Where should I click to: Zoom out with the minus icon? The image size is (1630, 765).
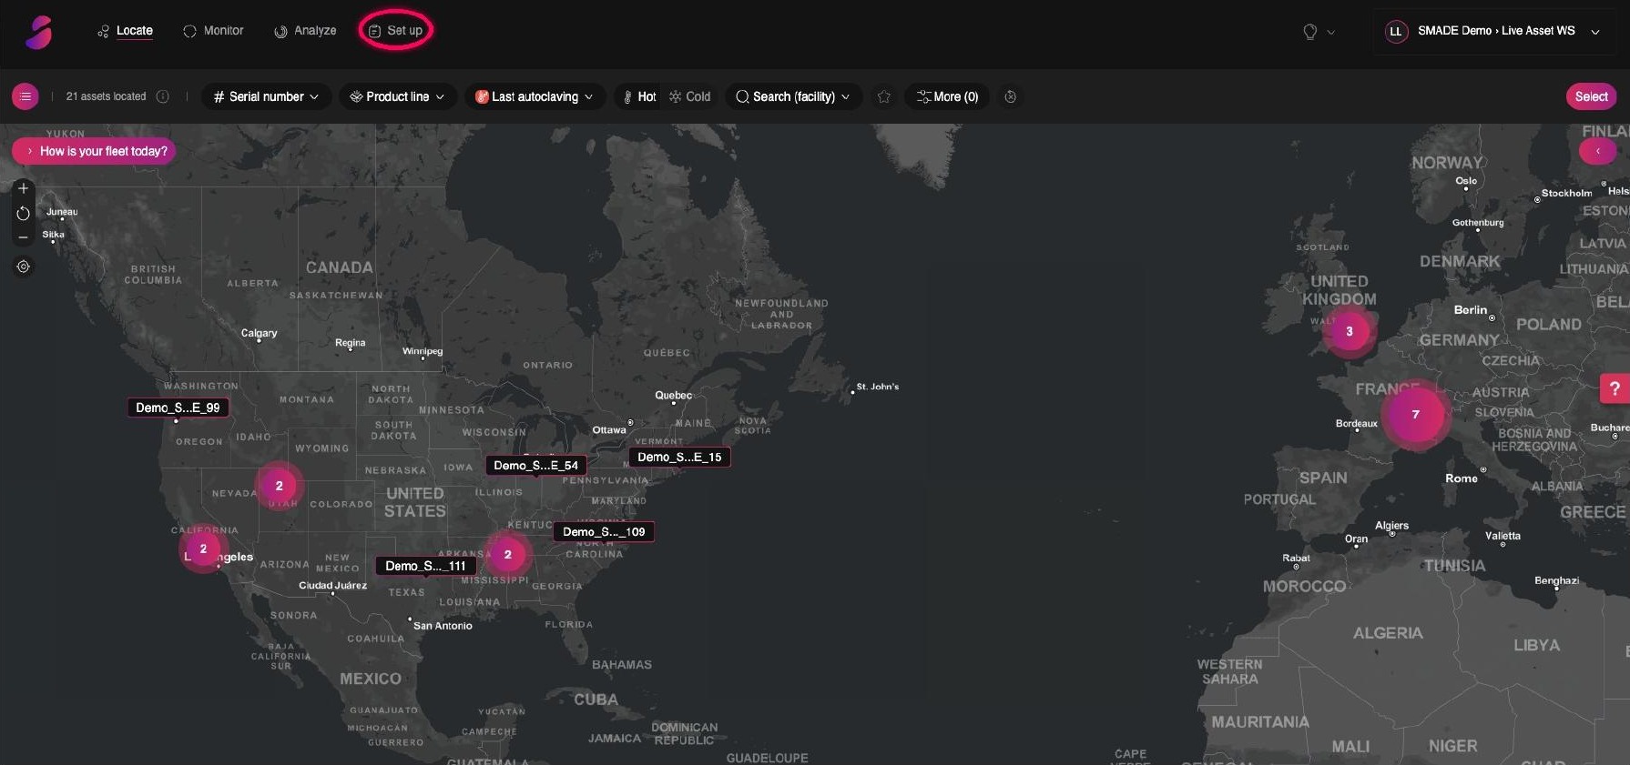(x=24, y=237)
